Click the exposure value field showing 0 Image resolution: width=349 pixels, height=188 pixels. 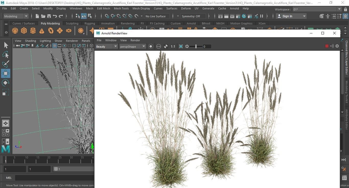pos(207,46)
